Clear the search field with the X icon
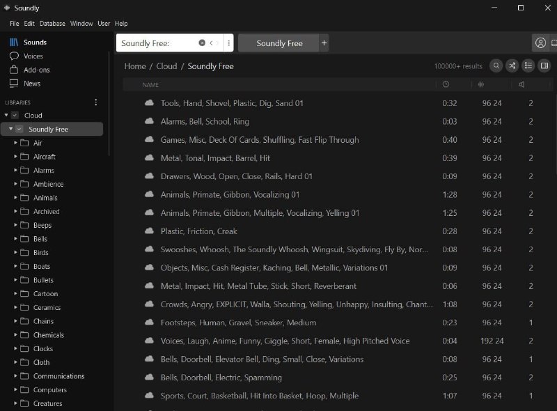Viewport: 557px width, 411px height. tap(202, 43)
